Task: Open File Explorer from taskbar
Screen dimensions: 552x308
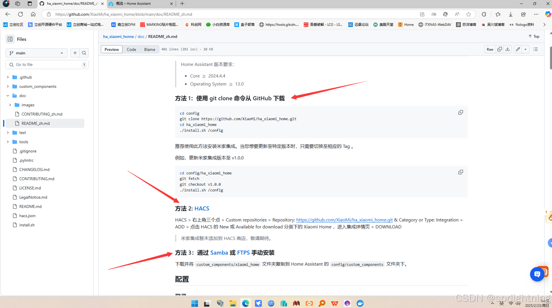Action: point(233,303)
